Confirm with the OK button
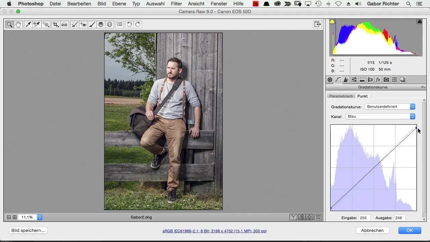The height and width of the screenshot is (242, 430). [410, 231]
